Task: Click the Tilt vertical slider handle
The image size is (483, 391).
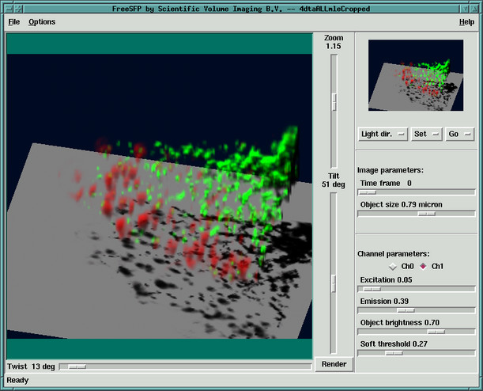Action: pyautogui.click(x=334, y=283)
